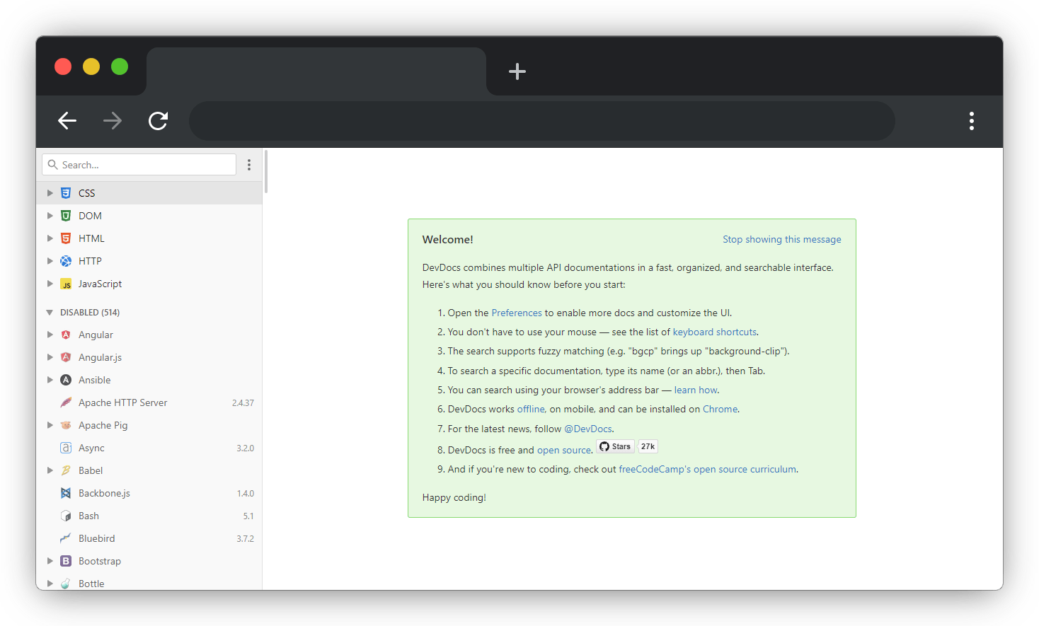
Task: Click the Bootstrap logo icon
Action: 66,561
